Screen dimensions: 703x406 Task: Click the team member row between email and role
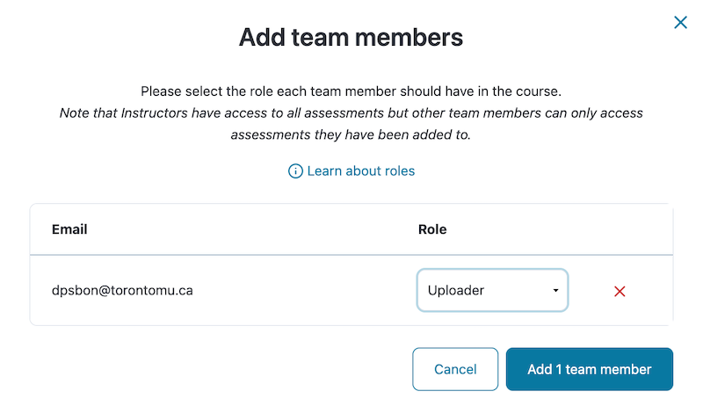point(308,291)
